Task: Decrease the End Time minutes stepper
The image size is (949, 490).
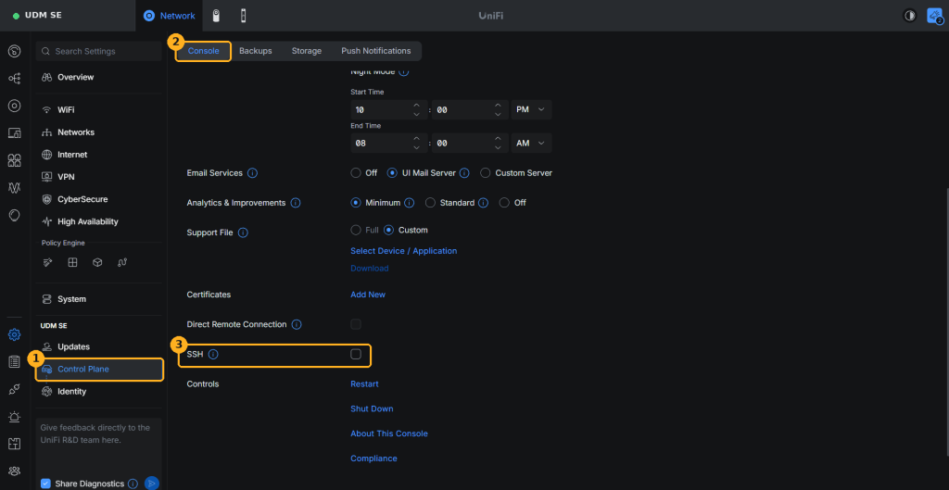Action: (x=498, y=147)
